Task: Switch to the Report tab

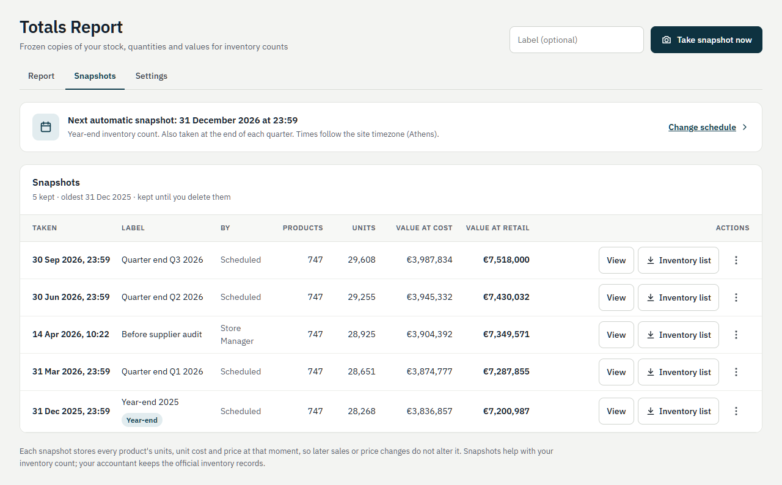Action: point(42,76)
